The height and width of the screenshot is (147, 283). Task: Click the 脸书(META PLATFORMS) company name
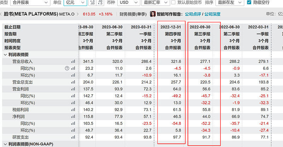pyautogui.click(x=31, y=14)
